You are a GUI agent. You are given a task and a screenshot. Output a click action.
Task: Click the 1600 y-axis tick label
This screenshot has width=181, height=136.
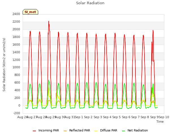coord(16,45)
